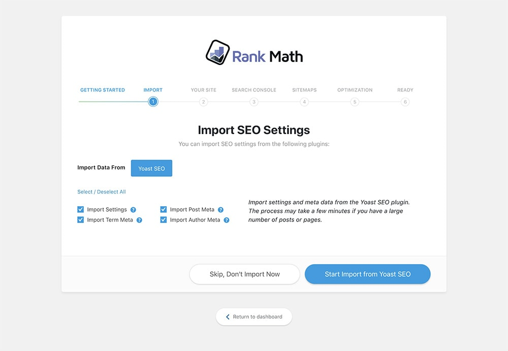Image resolution: width=508 pixels, height=351 pixels.
Task: Click step circle number 1
Action: (153, 102)
